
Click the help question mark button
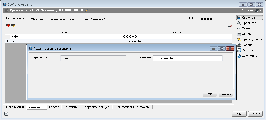point(6,114)
